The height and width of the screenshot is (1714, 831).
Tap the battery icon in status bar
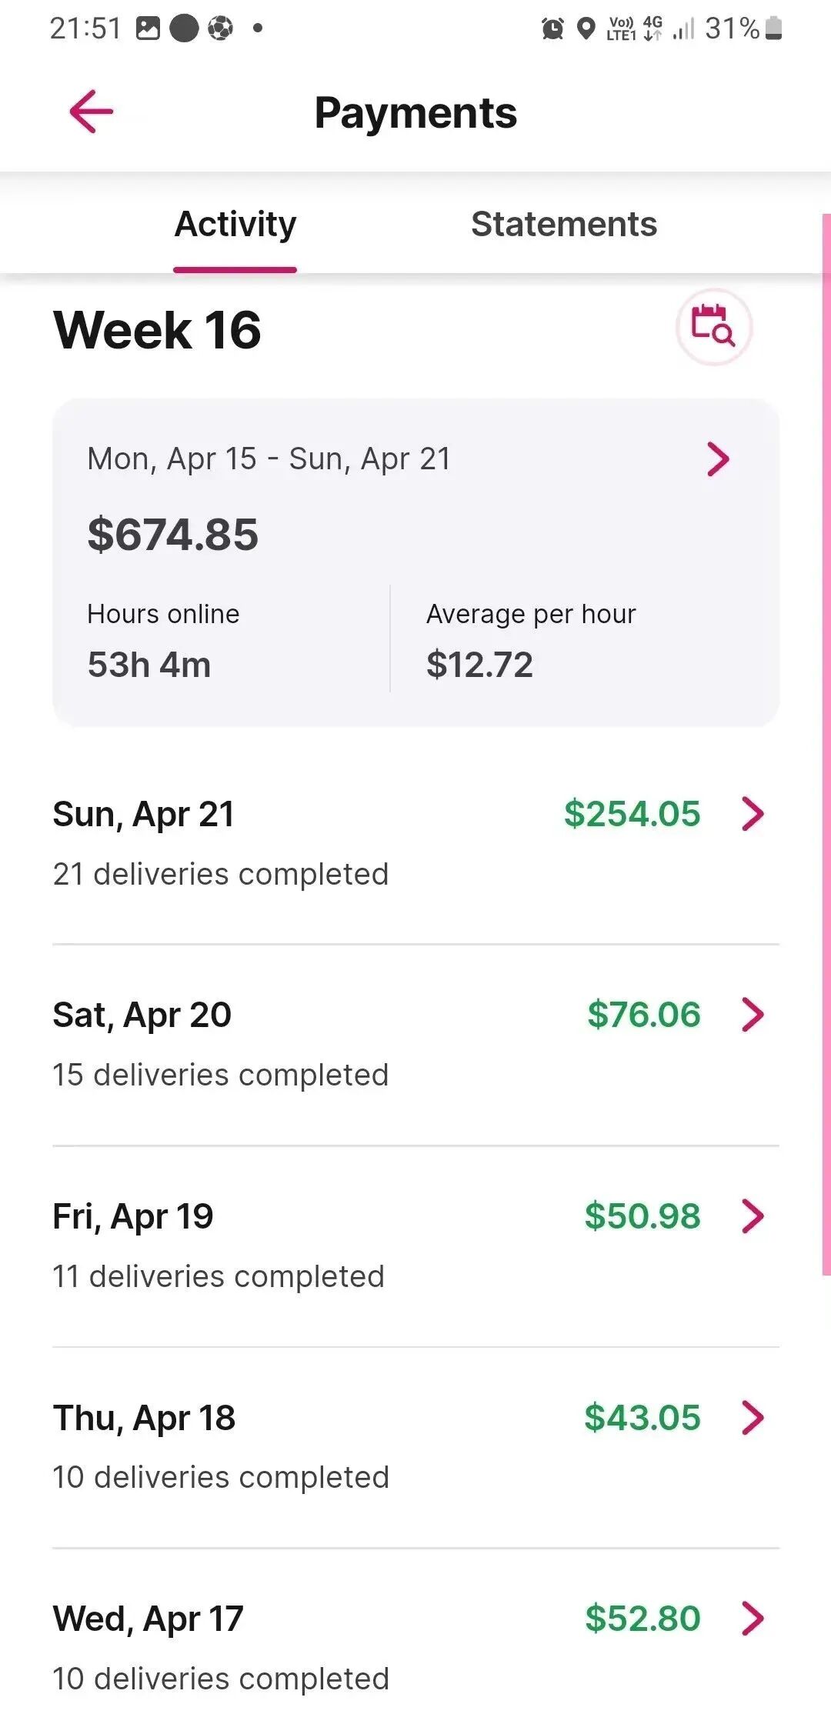[x=774, y=28]
